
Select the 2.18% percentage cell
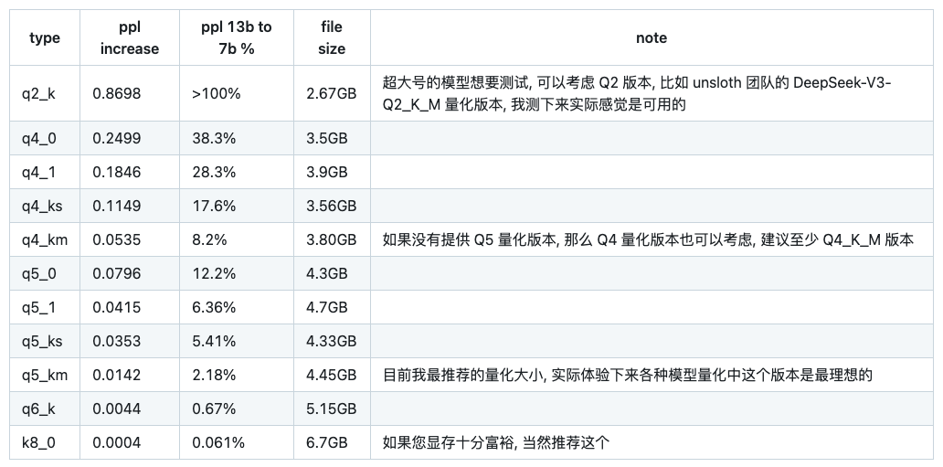click(x=213, y=375)
